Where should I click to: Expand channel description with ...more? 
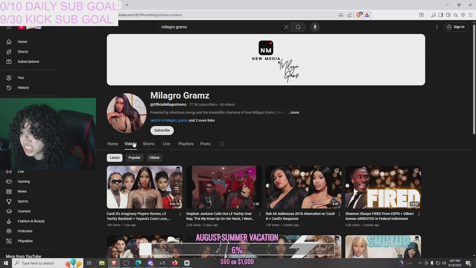coord(293,112)
